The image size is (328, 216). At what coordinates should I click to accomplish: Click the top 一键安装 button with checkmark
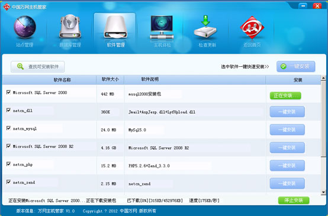[296, 66]
